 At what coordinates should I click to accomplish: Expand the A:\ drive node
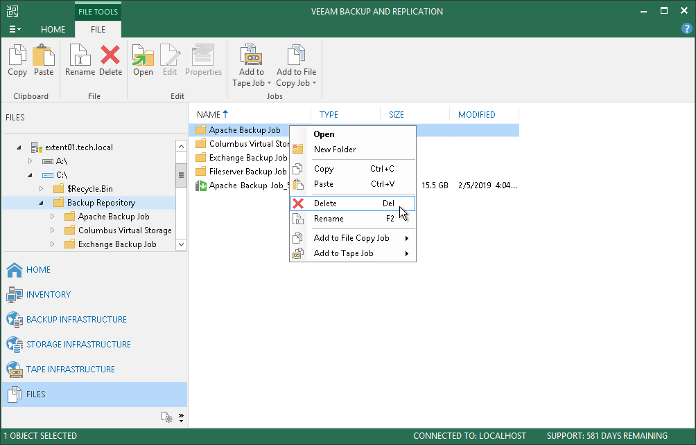coord(30,161)
